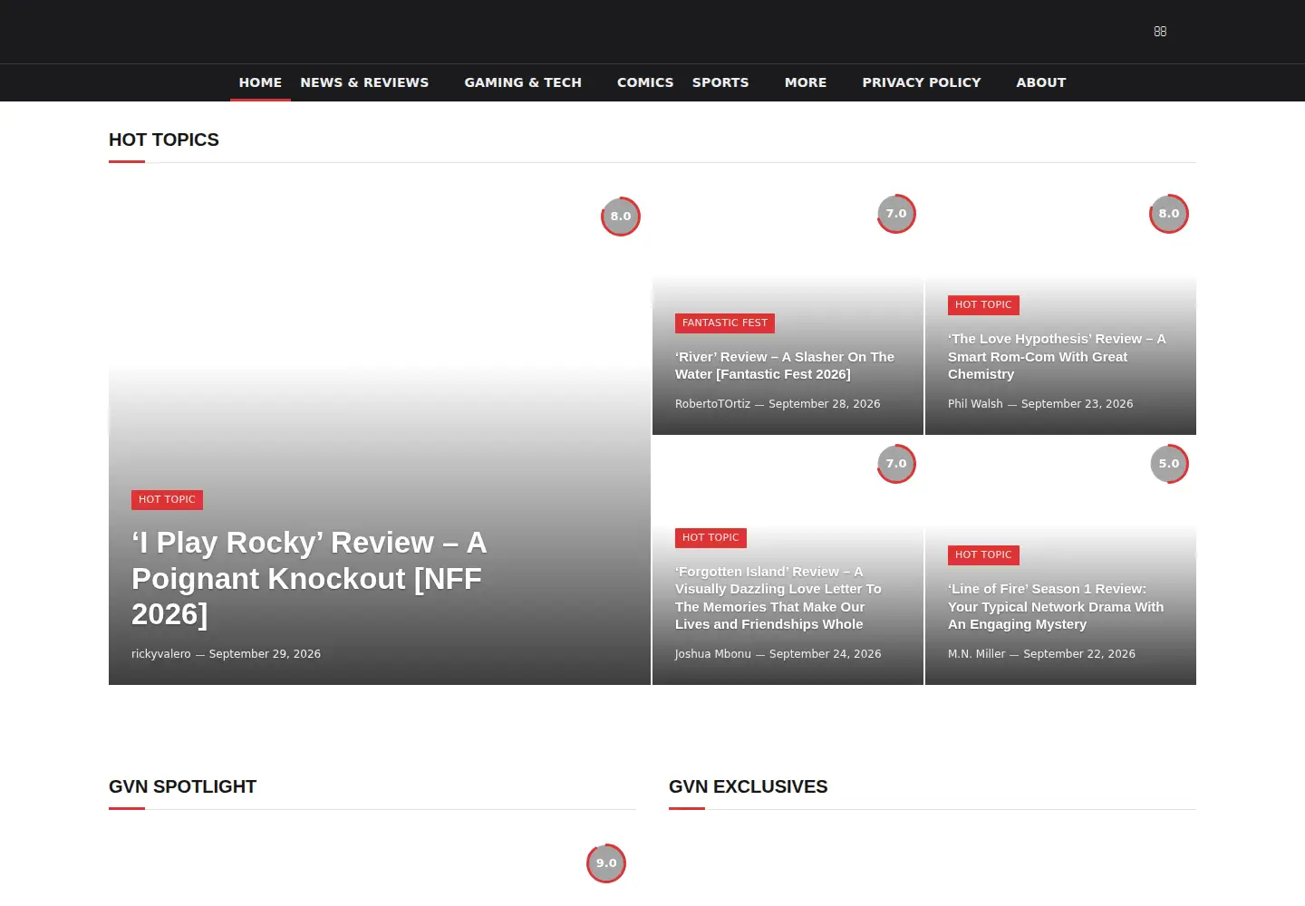
Task: Click the date September 28, 2026
Action: click(825, 404)
